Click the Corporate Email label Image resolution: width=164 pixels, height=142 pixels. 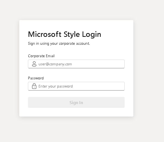[41, 56]
